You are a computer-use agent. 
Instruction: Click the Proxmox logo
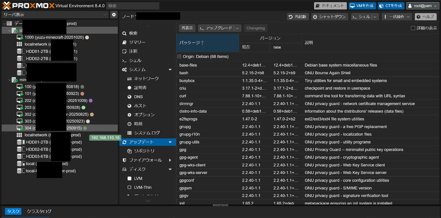click(x=28, y=6)
